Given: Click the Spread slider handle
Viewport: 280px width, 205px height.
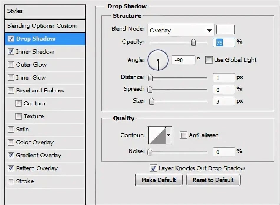Looking at the screenshot, I should [x=150, y=90].
